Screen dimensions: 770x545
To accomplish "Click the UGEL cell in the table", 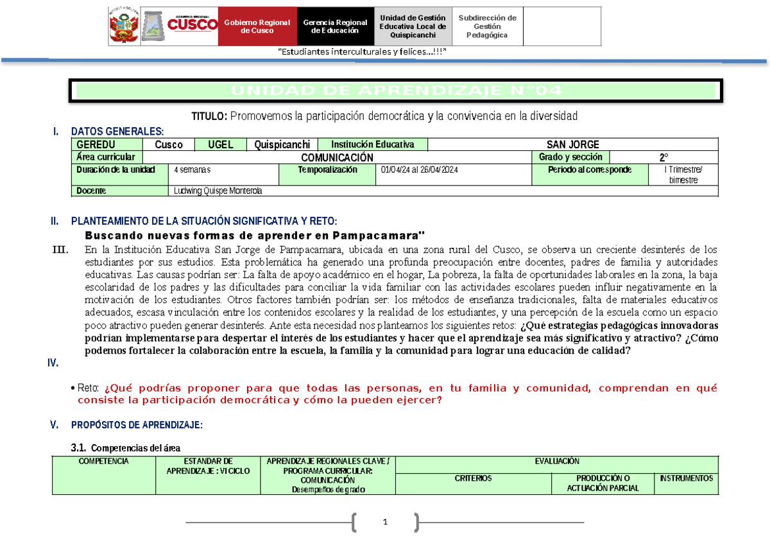I will [220, 144].
